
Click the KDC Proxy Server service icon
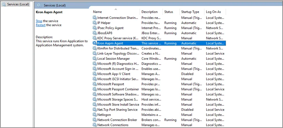95,38
